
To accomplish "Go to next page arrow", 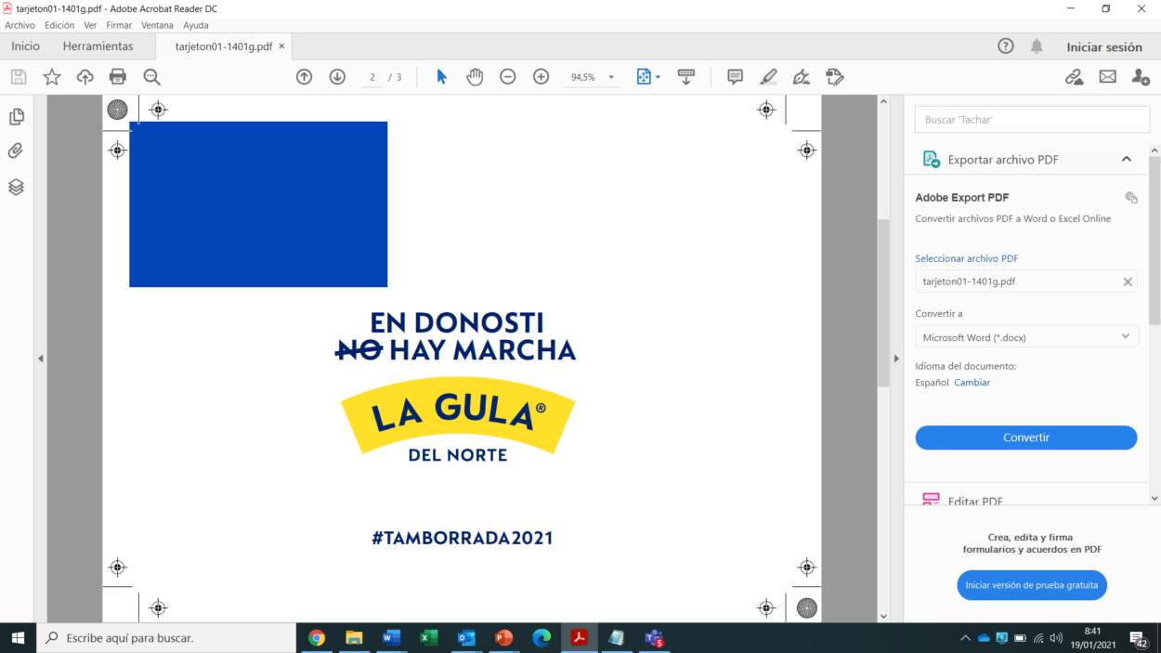I will pyautogui.click(x=337, y=77).
